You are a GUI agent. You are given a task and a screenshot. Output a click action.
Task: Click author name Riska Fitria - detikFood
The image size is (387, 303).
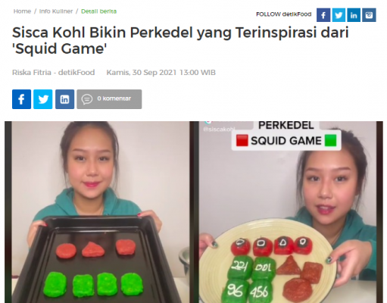[x=54, y=73]
